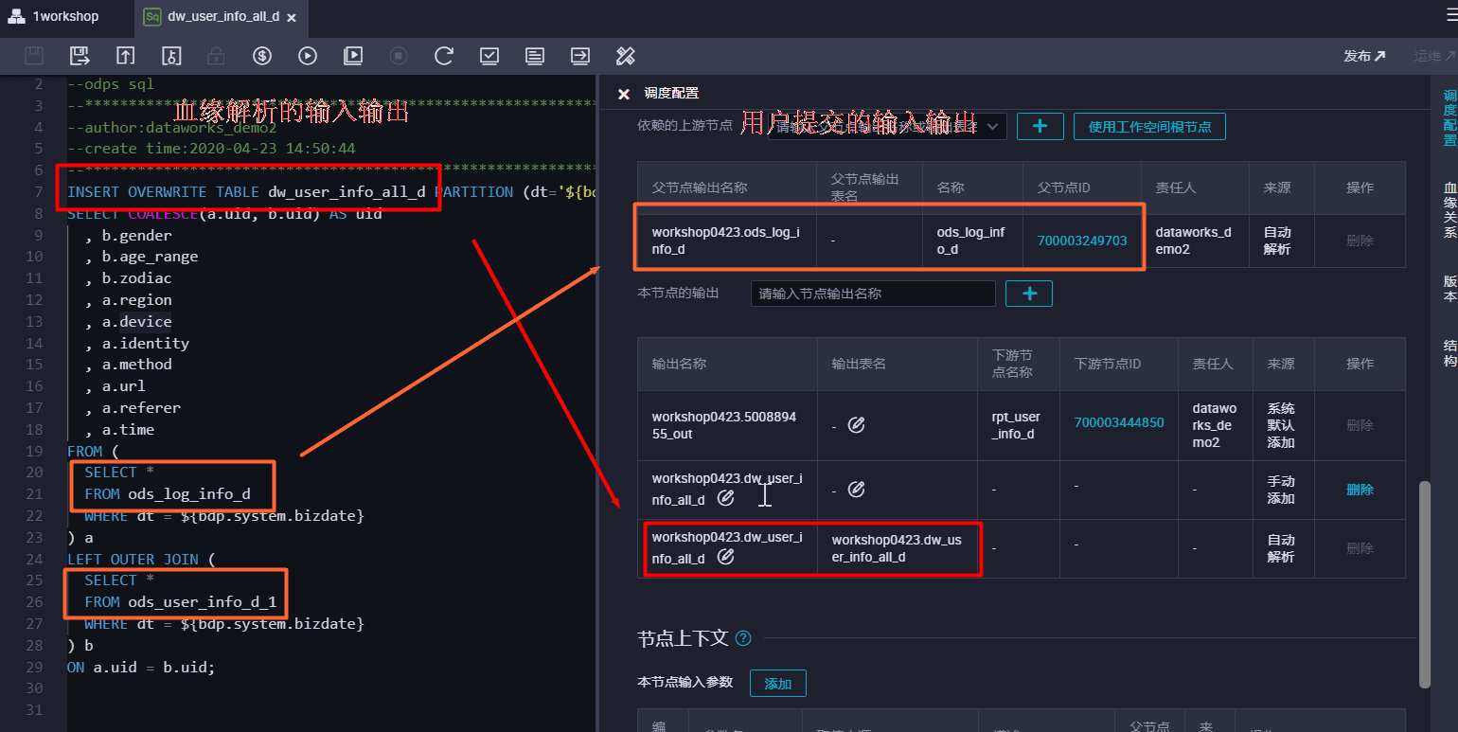
Task: Click the 使用工作空间根节点 button
Action: (x=1149, y=126)
